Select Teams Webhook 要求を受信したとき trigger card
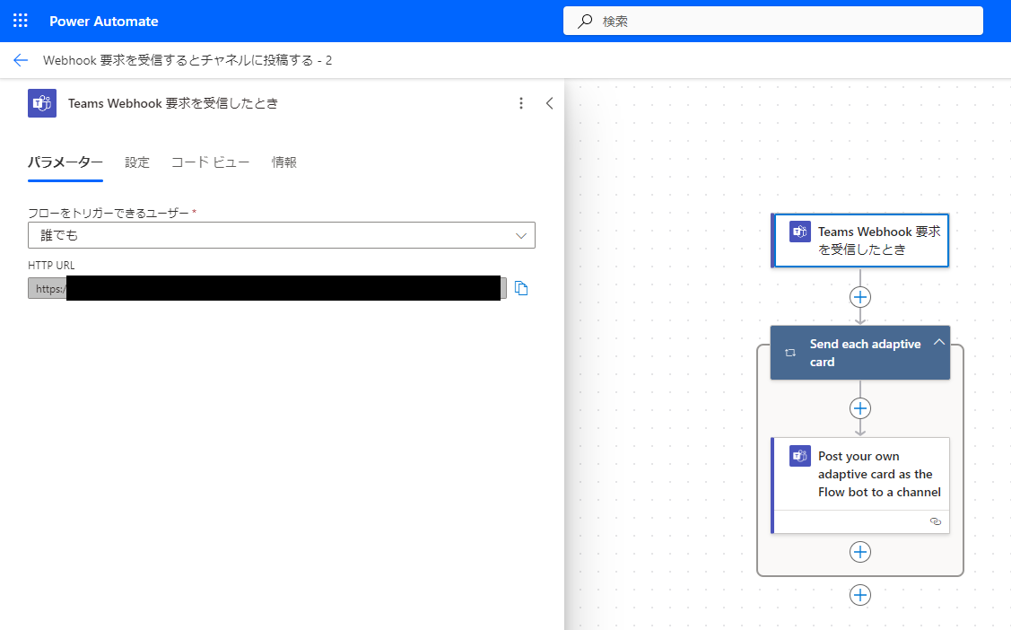 click(860, 241)
